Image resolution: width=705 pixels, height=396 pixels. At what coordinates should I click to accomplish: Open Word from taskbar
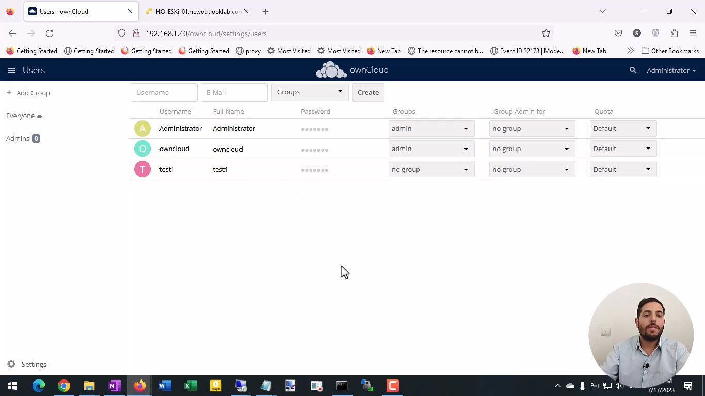[x=165, y=386]
